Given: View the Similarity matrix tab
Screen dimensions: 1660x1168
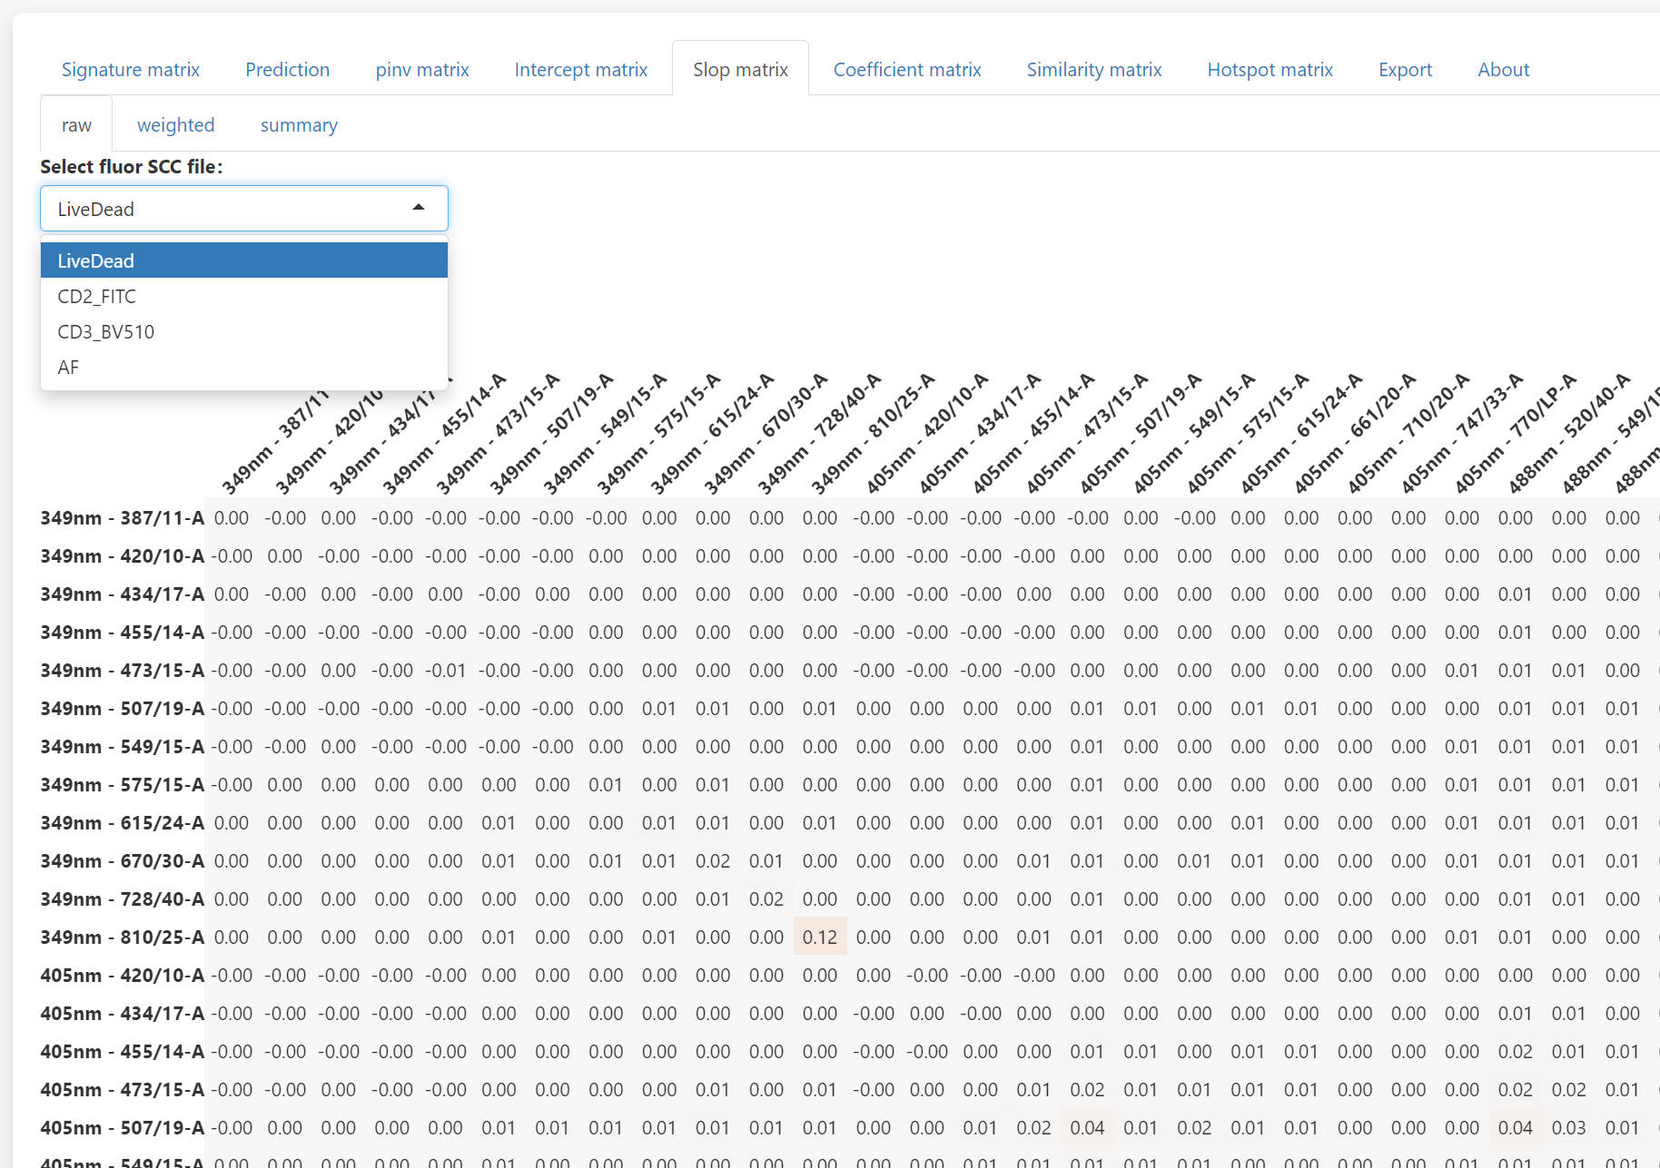Looking at the screenshot, I should click(x=1093, y=70).
